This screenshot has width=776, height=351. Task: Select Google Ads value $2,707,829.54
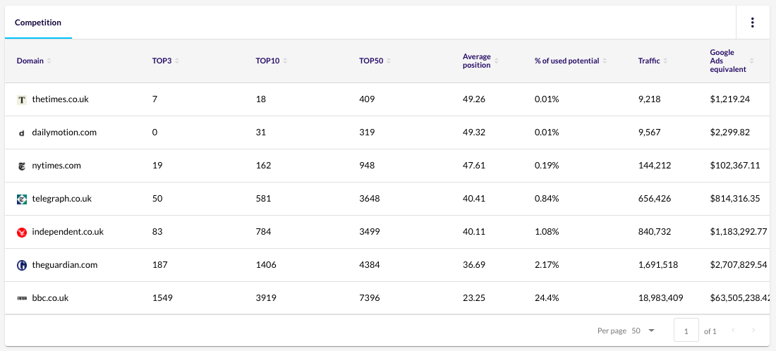[x=739, y=265]
